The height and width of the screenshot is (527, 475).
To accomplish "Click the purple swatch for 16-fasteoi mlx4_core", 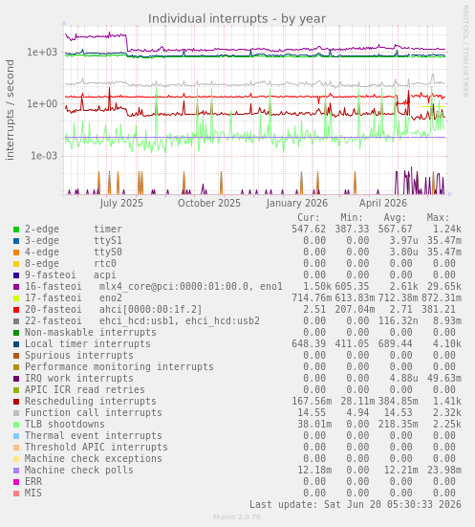I will click(16, 287).
